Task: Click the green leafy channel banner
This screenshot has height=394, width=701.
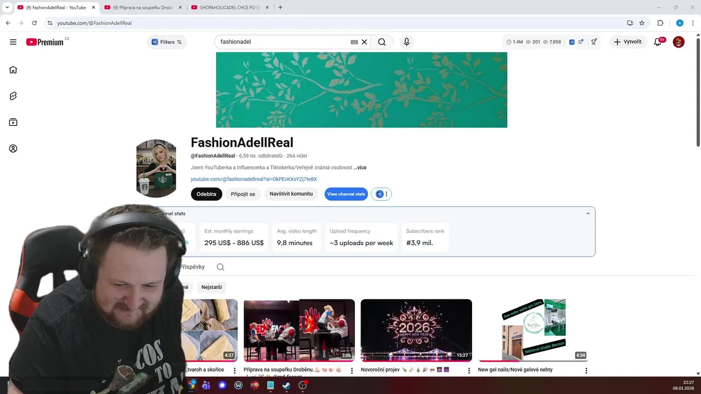Action: tap(361, 90)
